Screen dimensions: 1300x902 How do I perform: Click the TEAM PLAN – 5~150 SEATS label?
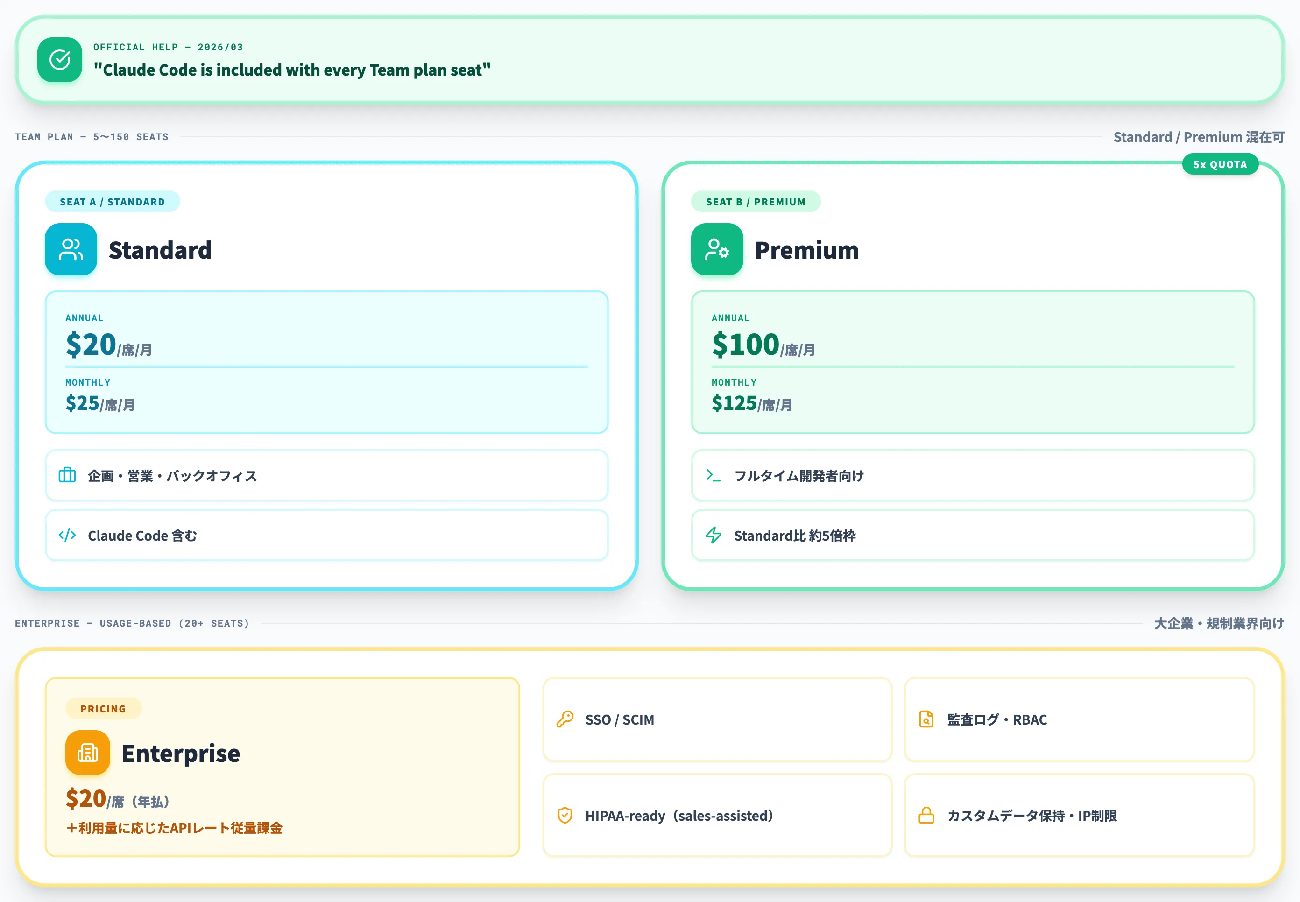(x=92, y=137)
